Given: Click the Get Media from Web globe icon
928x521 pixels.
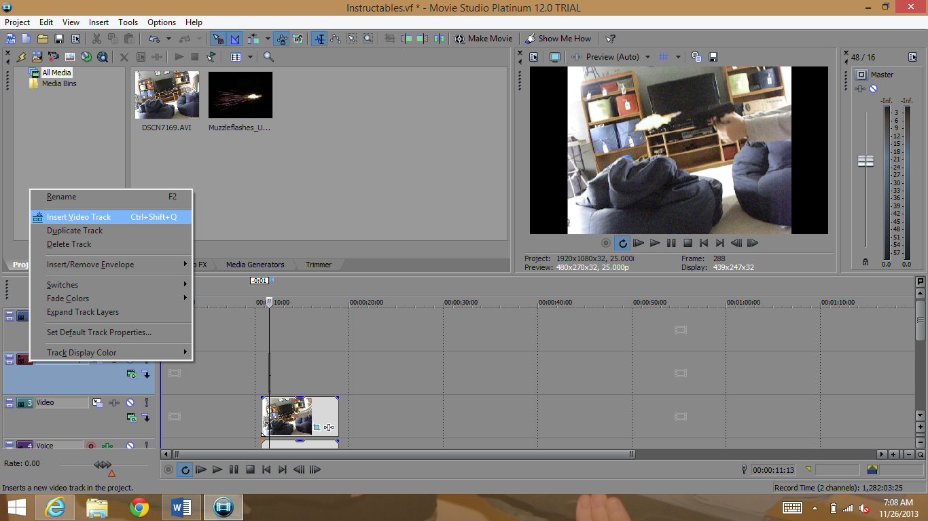Looking at the screenshot, I should [86, 57].
